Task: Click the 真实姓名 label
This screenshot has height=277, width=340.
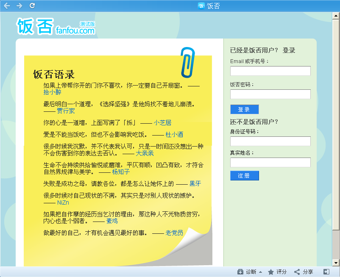Action: point(242,152)
